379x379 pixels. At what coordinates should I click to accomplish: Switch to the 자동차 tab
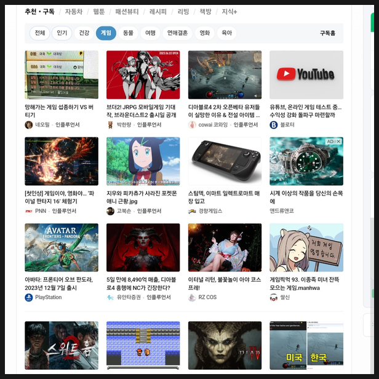(74, 12)
